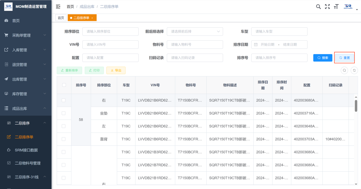The image size is (361, 189).
Task: Click the 二总排序单 edit icon
Action: click(9, 137)
